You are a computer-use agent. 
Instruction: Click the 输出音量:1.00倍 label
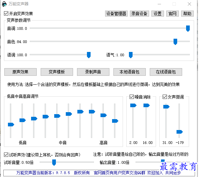point(114,162)
